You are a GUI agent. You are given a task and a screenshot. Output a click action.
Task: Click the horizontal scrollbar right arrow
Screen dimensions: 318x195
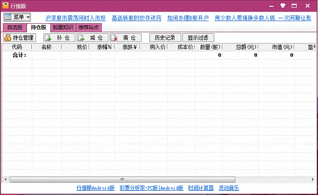point(313,180)
